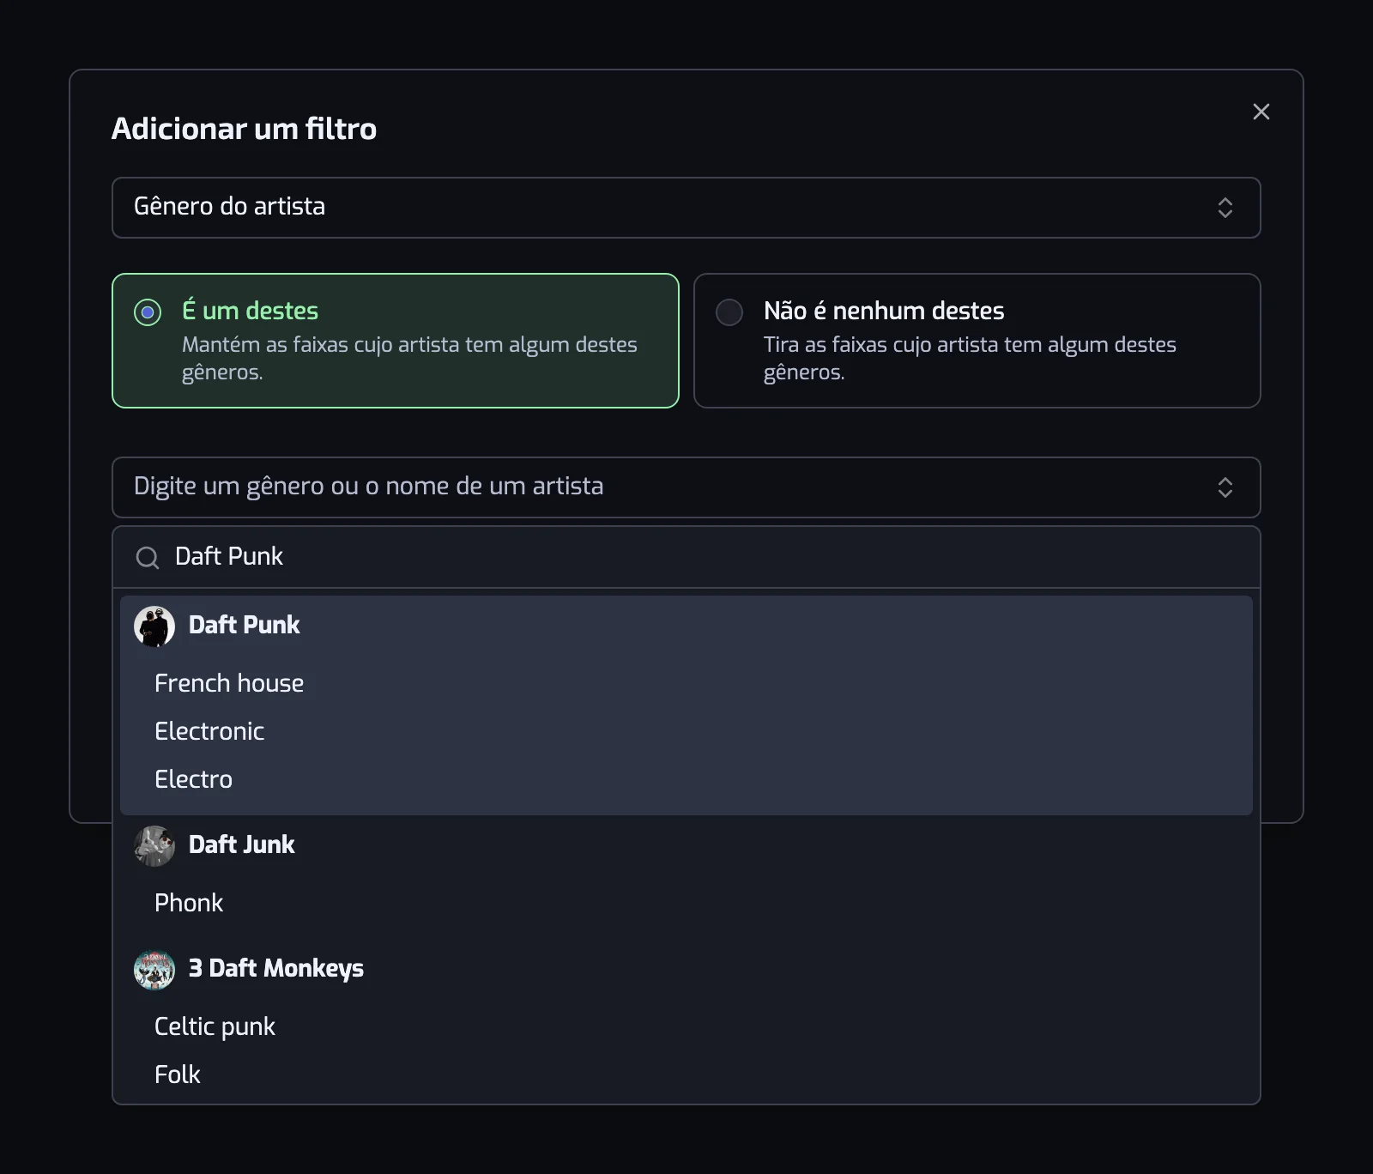Click the magnifier search icon
Viewport: 1373px width, 1174px height.
point(148,558)
